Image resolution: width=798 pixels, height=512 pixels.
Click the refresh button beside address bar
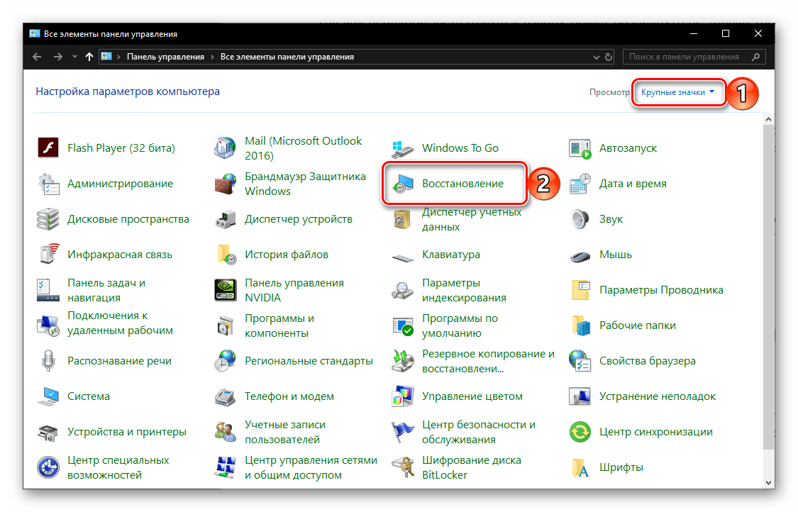608,57
